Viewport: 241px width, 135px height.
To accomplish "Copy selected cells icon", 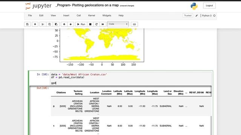I will (49, 24).
